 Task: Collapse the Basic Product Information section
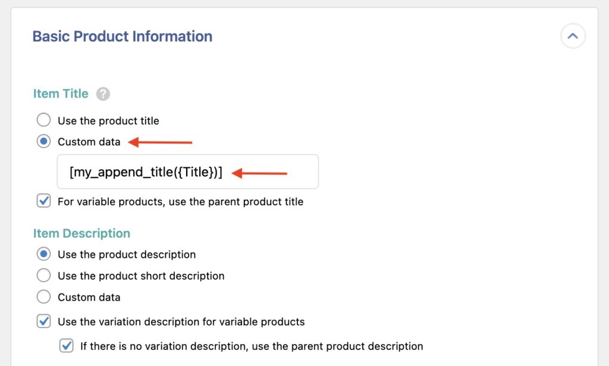(x=572, y=36)
